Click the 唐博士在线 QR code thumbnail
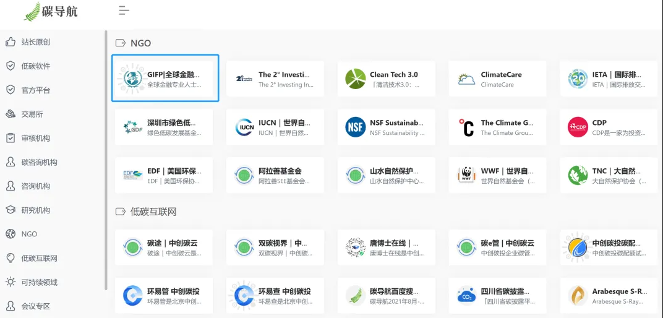 355,247
